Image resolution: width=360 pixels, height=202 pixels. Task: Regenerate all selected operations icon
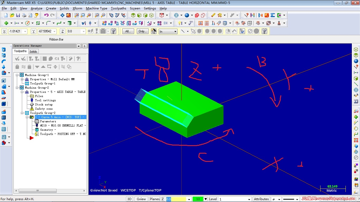coord(31,59)
